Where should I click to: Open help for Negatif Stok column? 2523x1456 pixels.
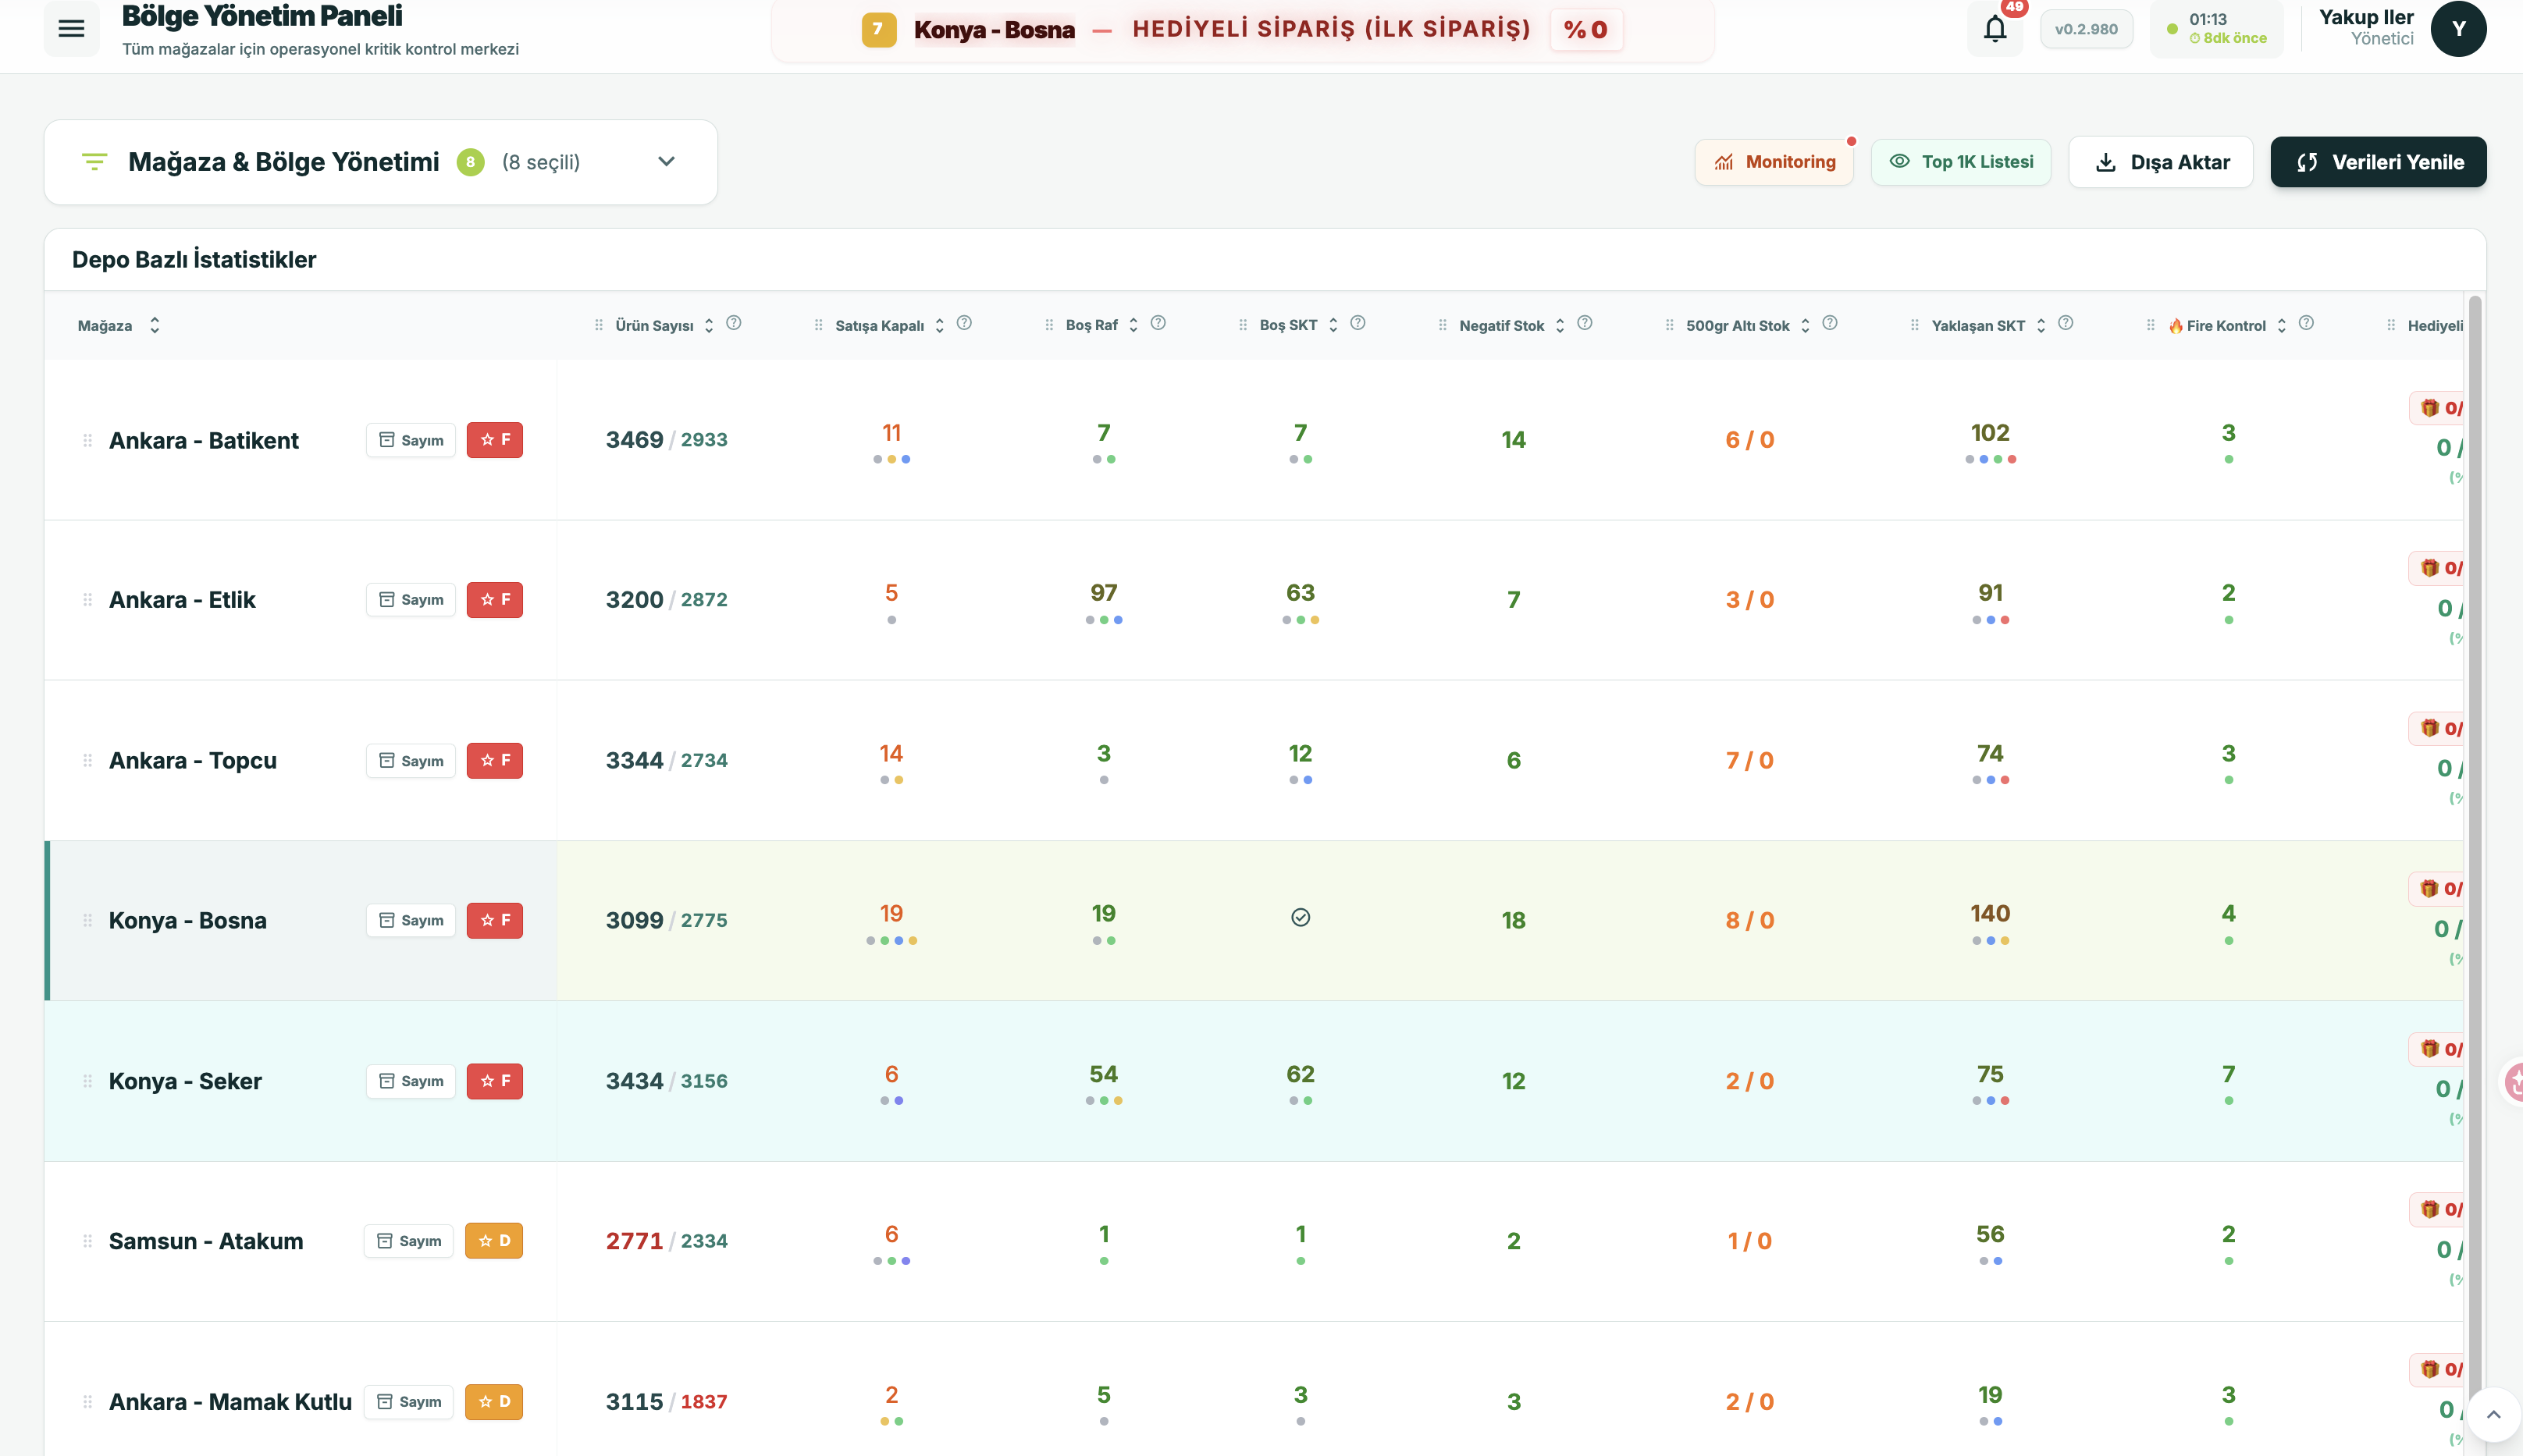[1585, 323]
